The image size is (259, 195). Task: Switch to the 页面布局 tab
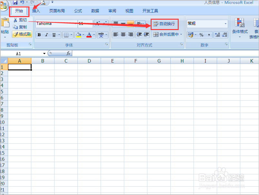[57, 11]
